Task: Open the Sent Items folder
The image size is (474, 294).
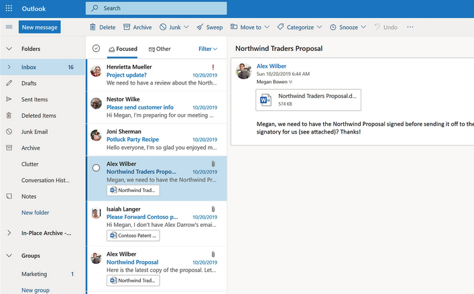Action: click(35, 99)
